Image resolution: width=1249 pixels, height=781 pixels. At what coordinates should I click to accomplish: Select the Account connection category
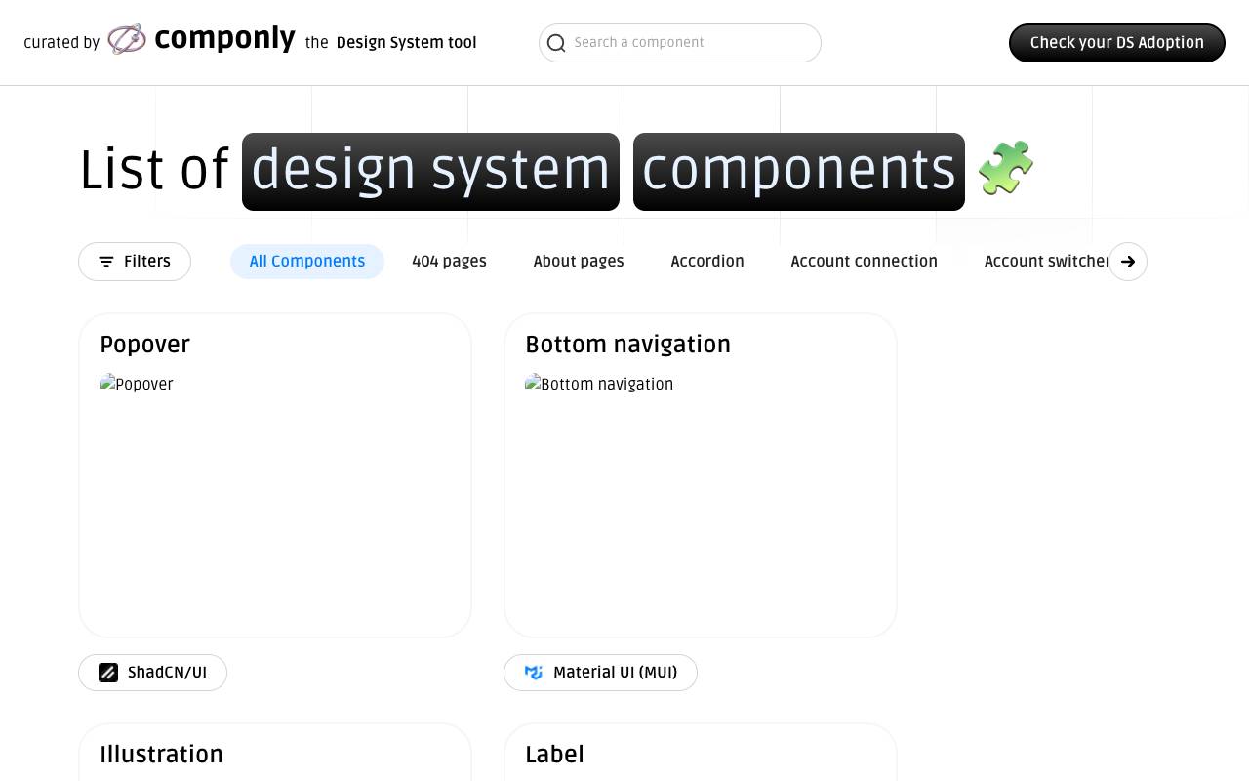click(865, 262)
